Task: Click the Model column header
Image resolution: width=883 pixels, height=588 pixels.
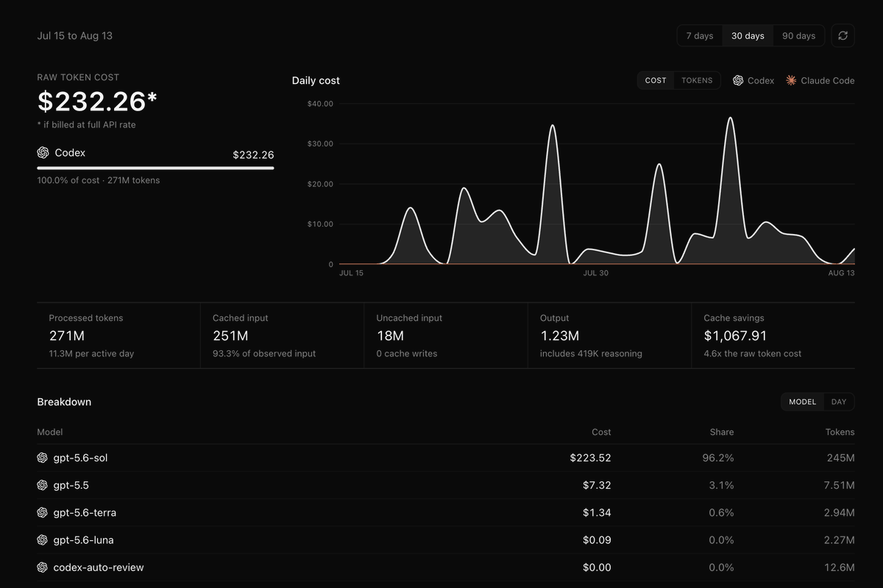Action: click(x=50, y=432)
